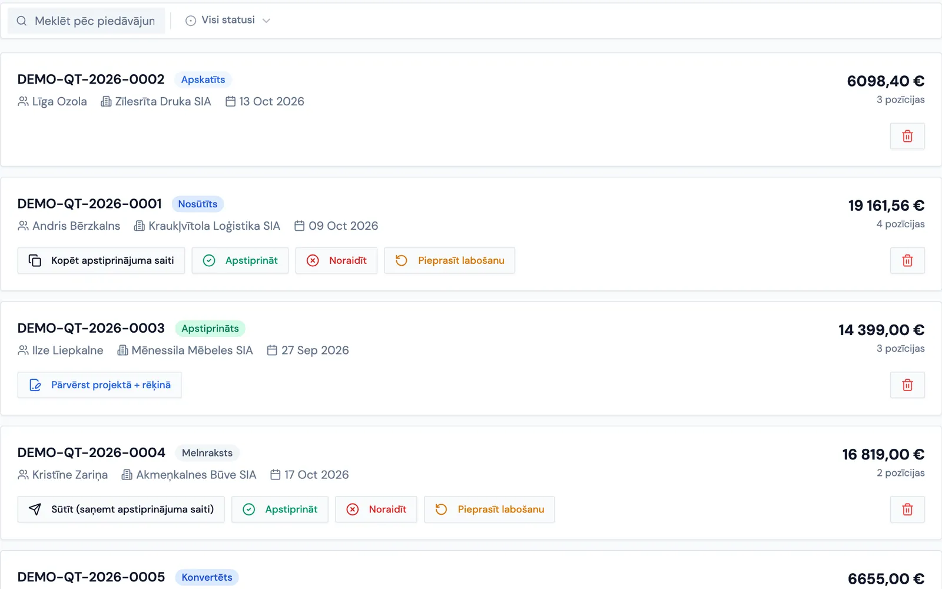Click contact name Līga Ozola
The width and height of the screenshot is (942, 589).
pos(59,101)
